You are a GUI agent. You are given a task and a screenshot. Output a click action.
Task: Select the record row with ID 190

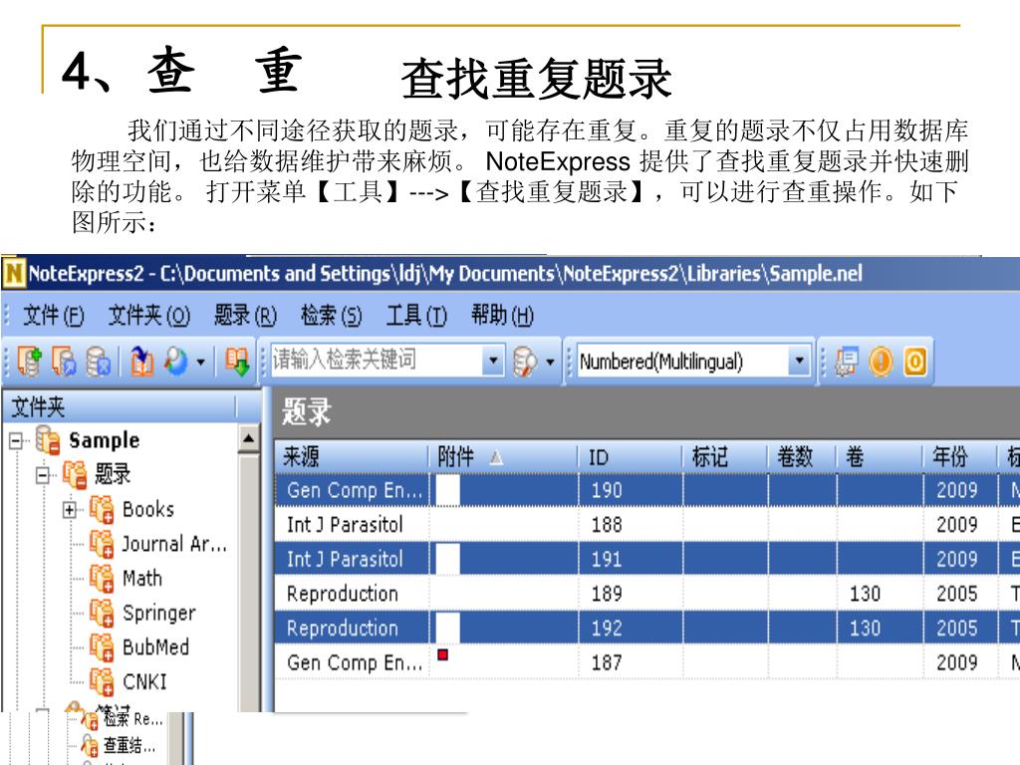click(647, 490)
